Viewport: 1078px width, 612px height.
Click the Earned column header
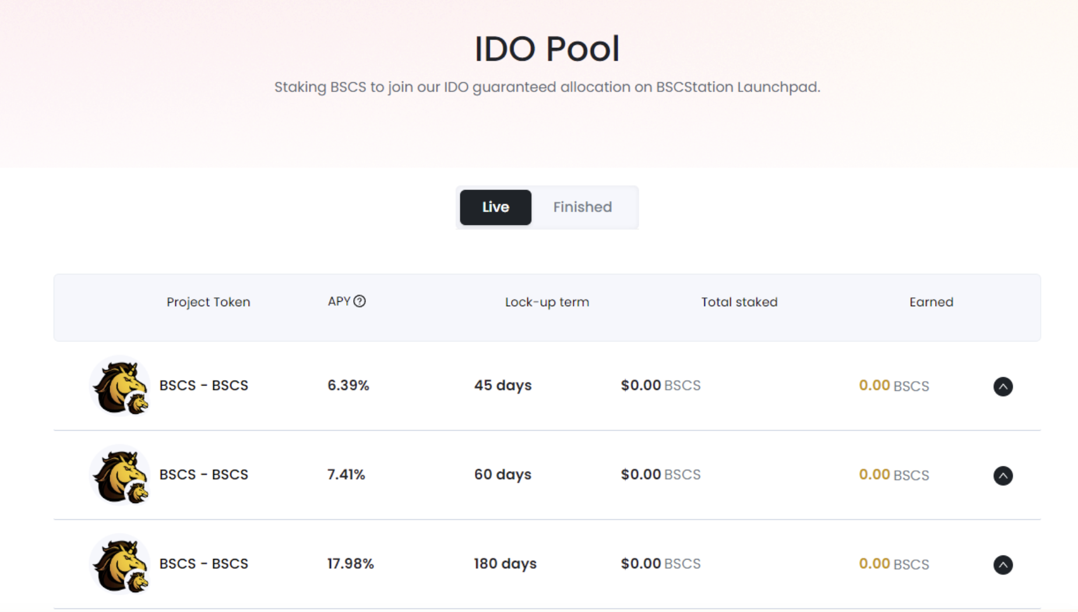coord(931,302)
